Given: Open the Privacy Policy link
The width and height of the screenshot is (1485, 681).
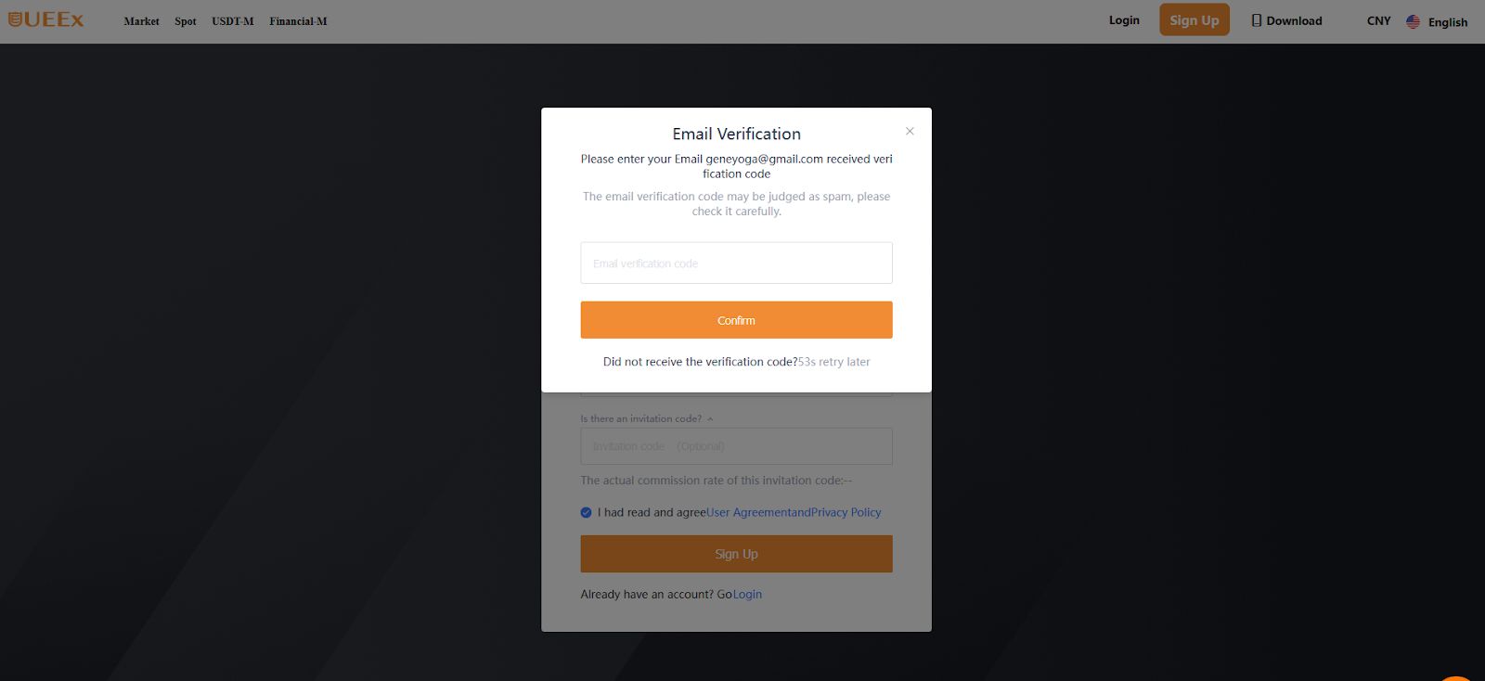Looking at the screenshot, I should [x=846, y=512].
